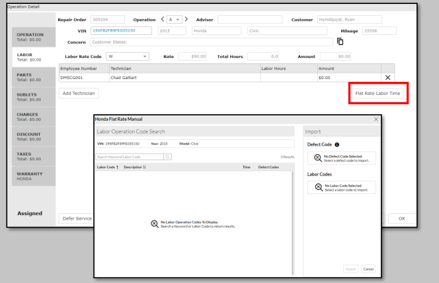The image size is (439, 283).
Task: Go to next operation arrow
Action: point(186,18)
